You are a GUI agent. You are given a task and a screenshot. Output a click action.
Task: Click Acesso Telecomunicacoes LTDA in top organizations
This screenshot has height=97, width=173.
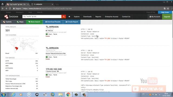click(15, 84)
